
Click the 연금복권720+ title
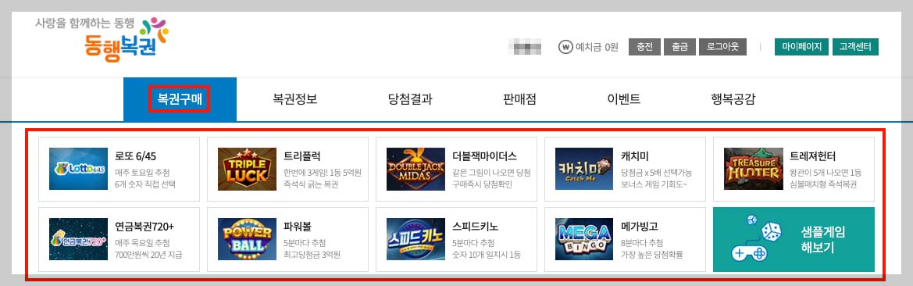click(x=145, y=226)
